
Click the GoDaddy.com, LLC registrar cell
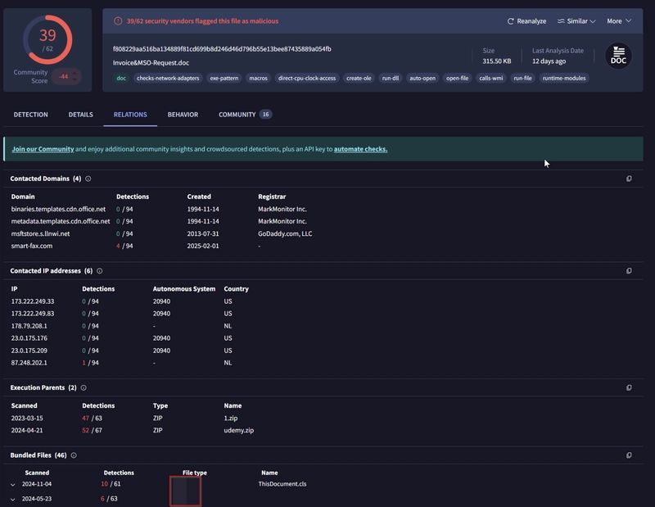[285, 233]
